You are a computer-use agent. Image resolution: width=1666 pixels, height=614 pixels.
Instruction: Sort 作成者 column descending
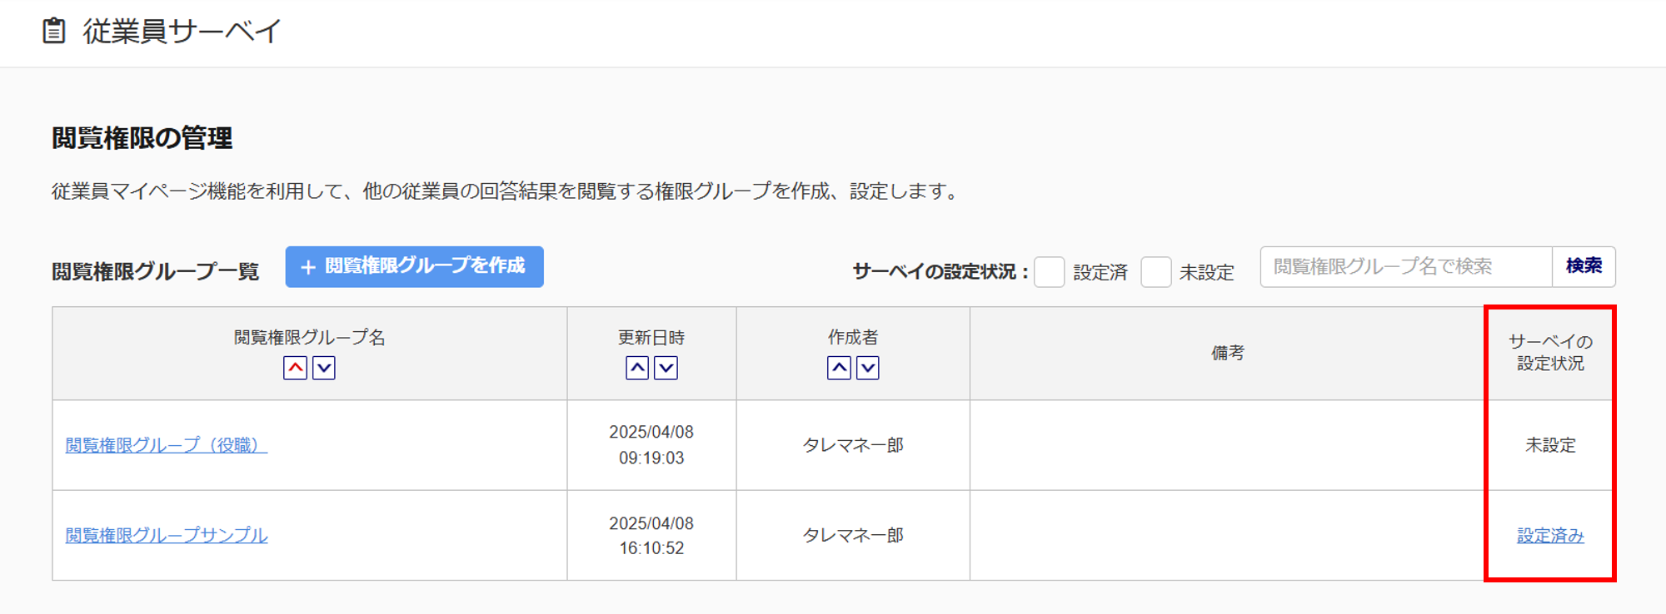click(x=868, y=368)
